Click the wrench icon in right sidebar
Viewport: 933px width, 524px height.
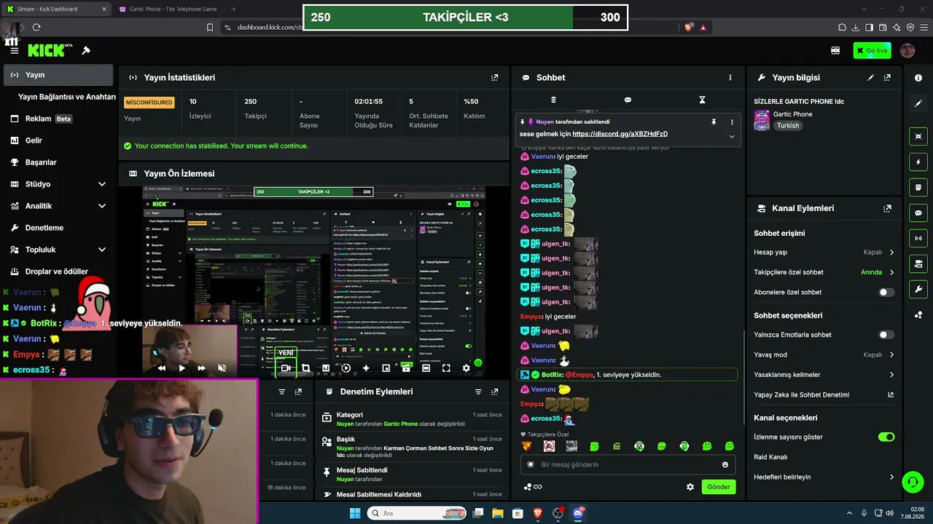coord(918,289)
